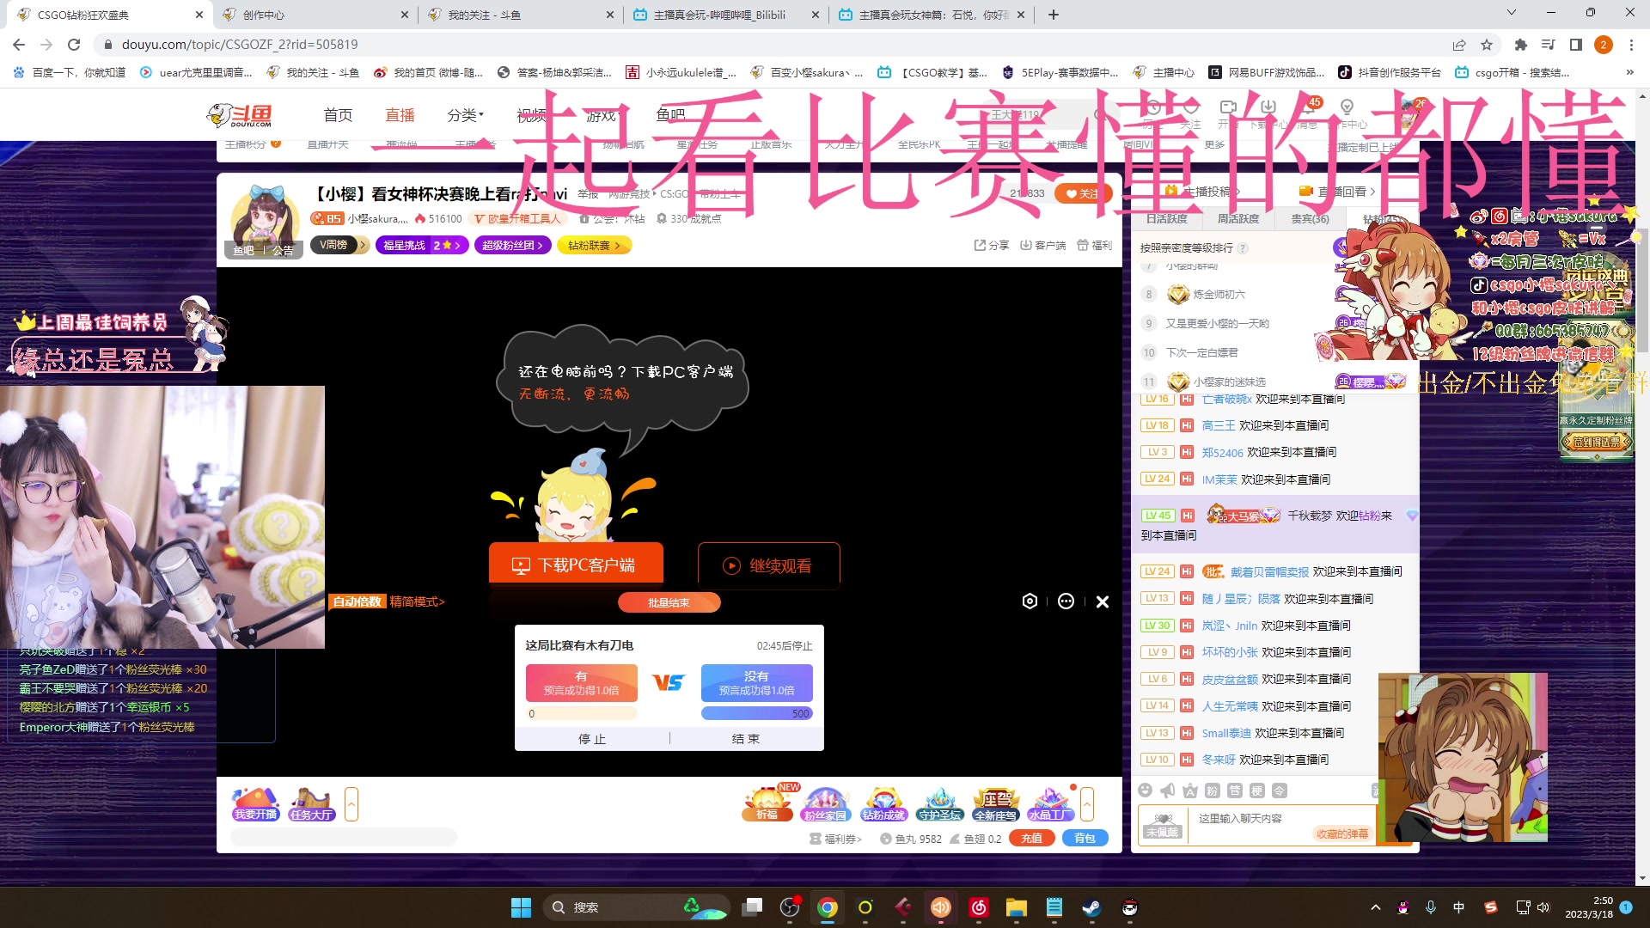Toggle the 管 chat filter icon
This screenshot has height=928, width=1650.
tap(1234, 791)
